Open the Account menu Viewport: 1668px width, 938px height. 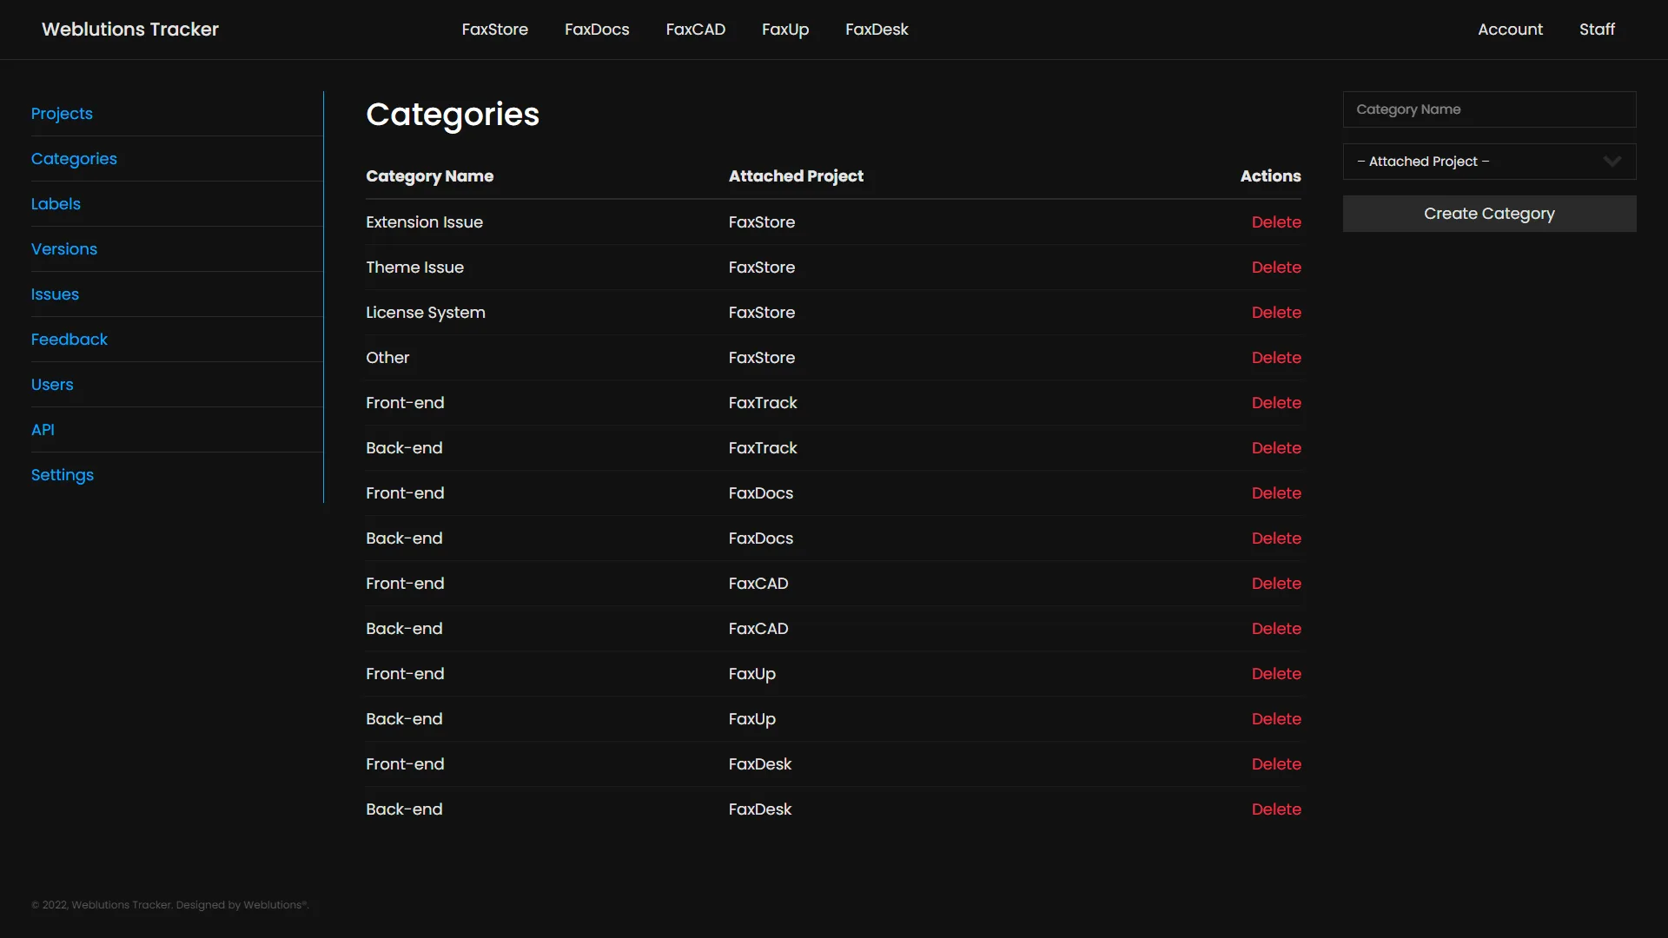(x=1510, y=29)
